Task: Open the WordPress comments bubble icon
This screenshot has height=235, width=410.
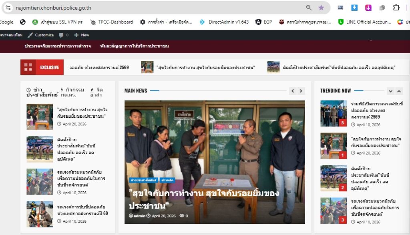Action: [x=64, y=35]
